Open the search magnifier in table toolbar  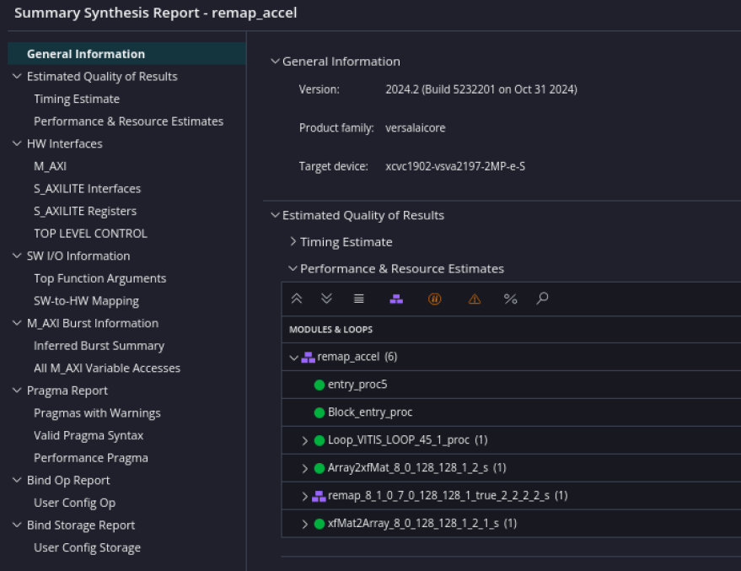point(543,299)
